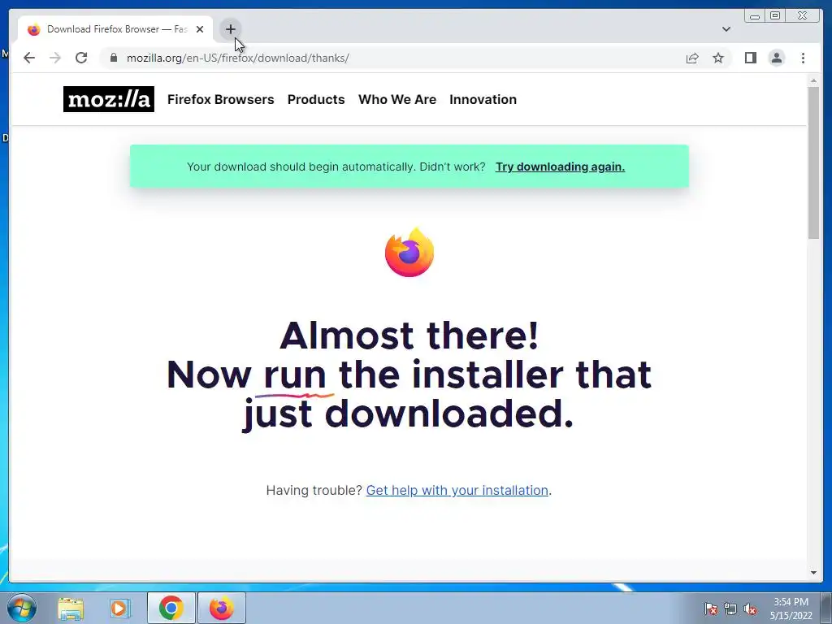Go back with the browser back arrow
Screen dimensions: 832x624
[x=29, y=58]
